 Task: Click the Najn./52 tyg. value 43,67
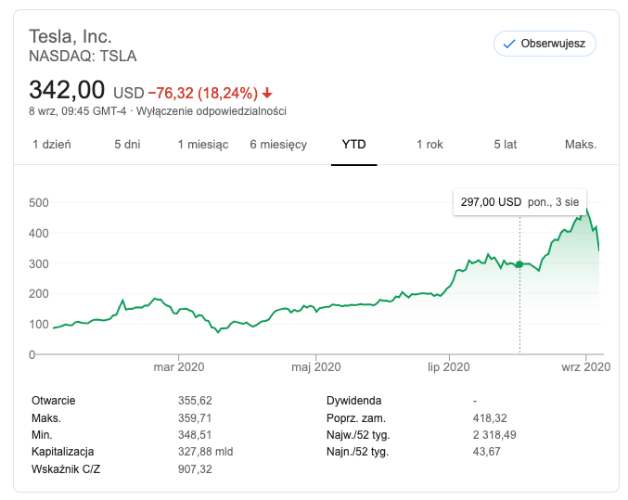click(x=486, y=452)
